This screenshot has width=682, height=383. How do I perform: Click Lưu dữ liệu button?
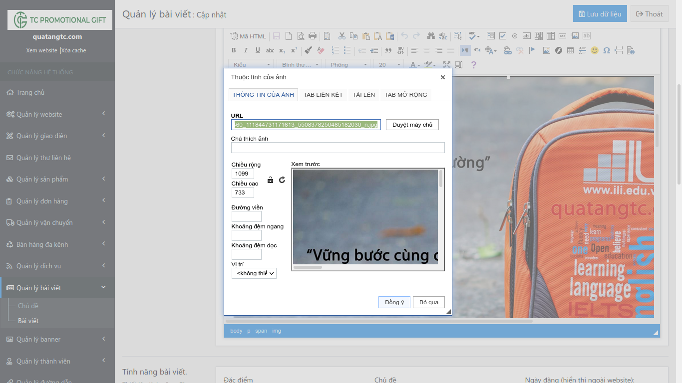coord(600,14)
